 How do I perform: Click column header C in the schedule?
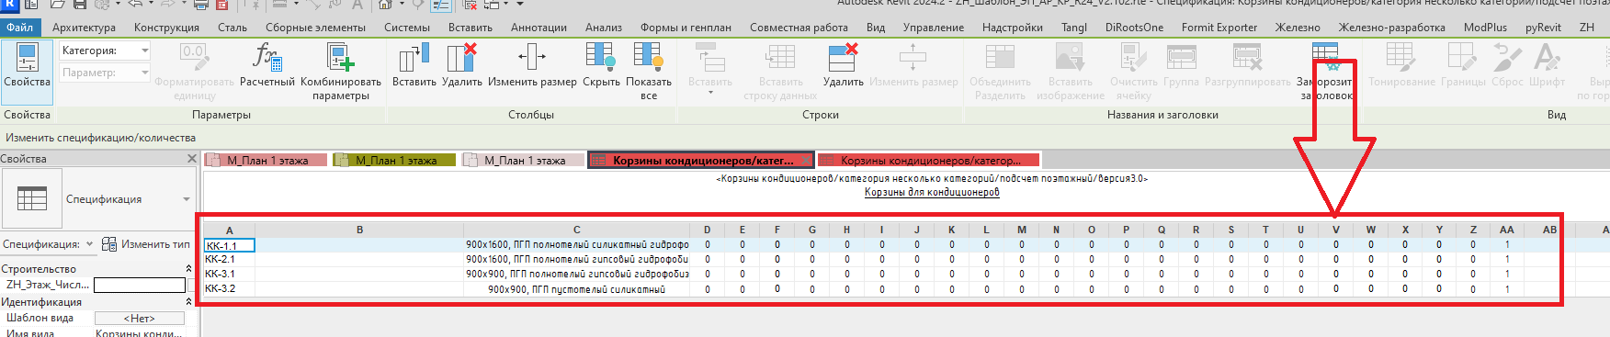tap(576, 230)
